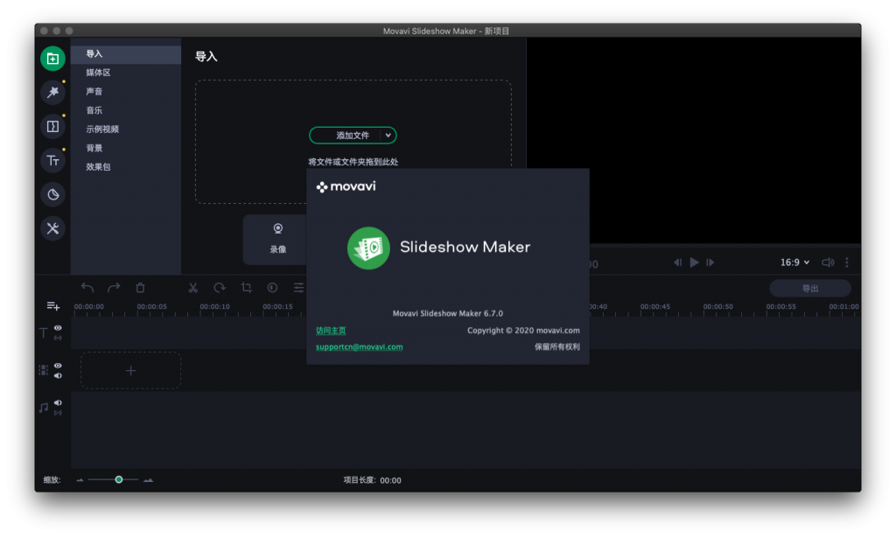Skip to previous frame in preview

click(678, 262)
